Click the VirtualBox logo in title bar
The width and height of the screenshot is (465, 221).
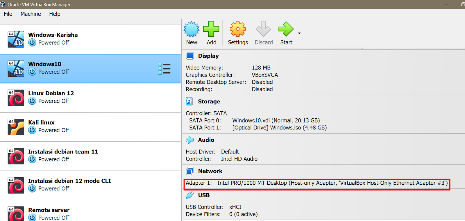(3, 4)
